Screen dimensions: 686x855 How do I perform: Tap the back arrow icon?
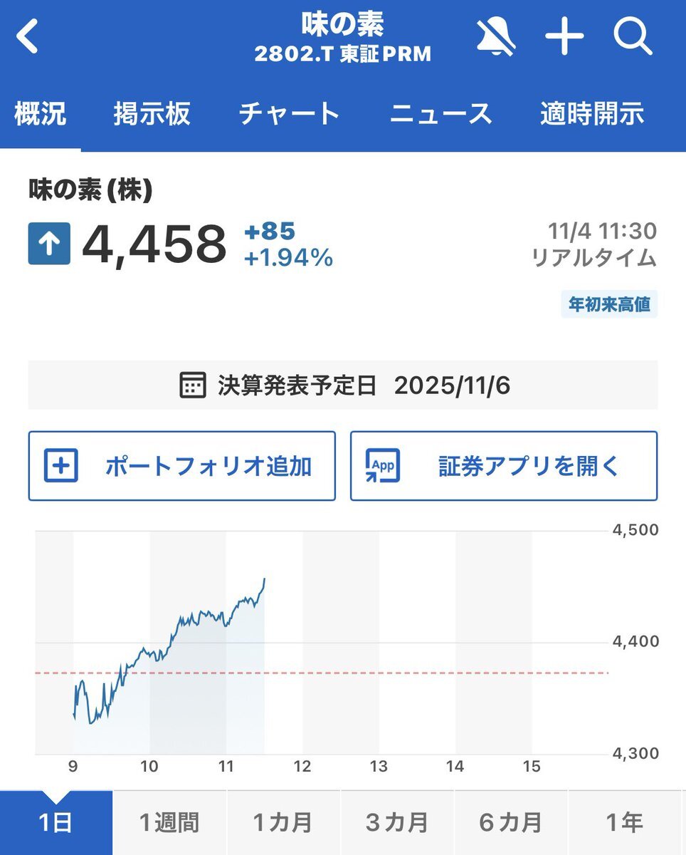pos(28,37)
